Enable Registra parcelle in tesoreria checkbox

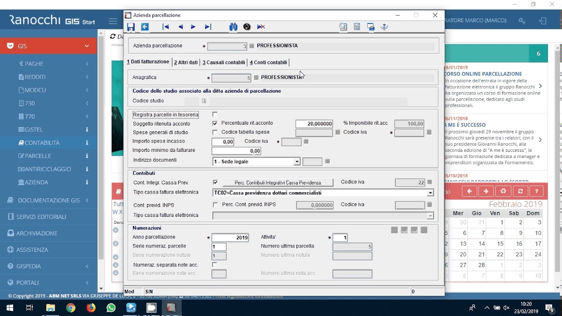pos(215,115)
